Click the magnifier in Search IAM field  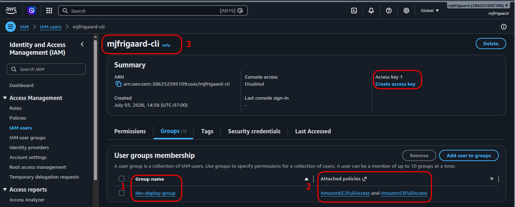tap(14, 69)
